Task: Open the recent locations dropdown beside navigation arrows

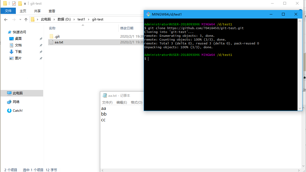Action: coord(20,19)
